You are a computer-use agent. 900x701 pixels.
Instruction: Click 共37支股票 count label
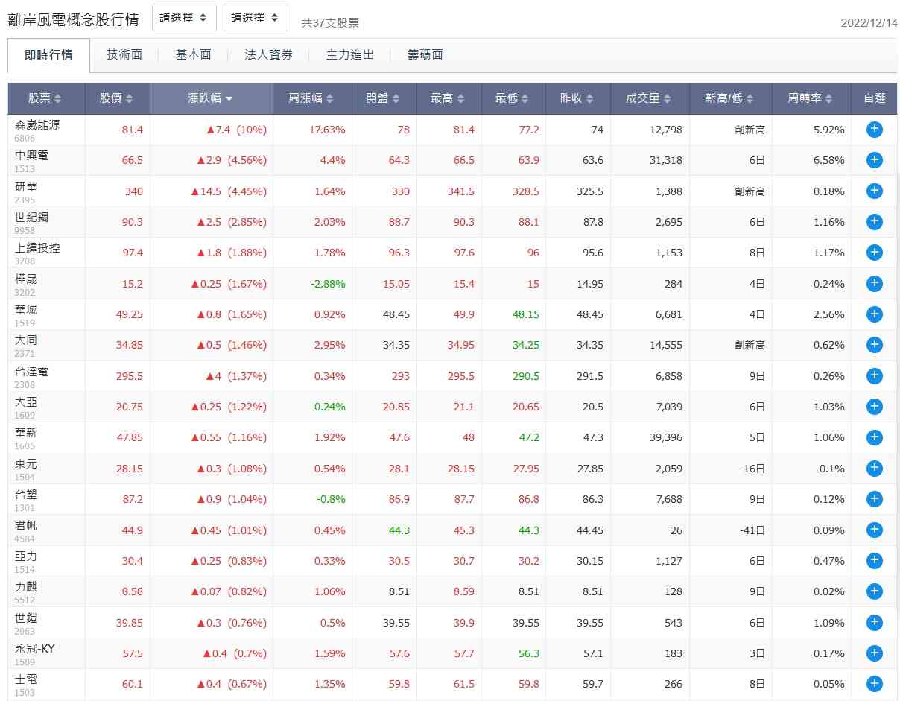[x=330, y=23]
